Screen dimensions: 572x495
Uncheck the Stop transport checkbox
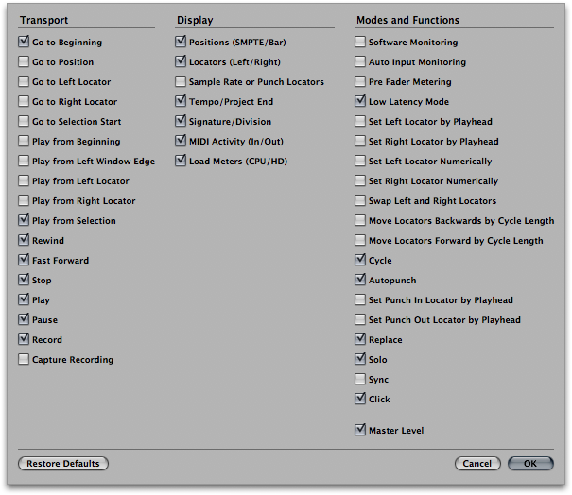point(24,280)
